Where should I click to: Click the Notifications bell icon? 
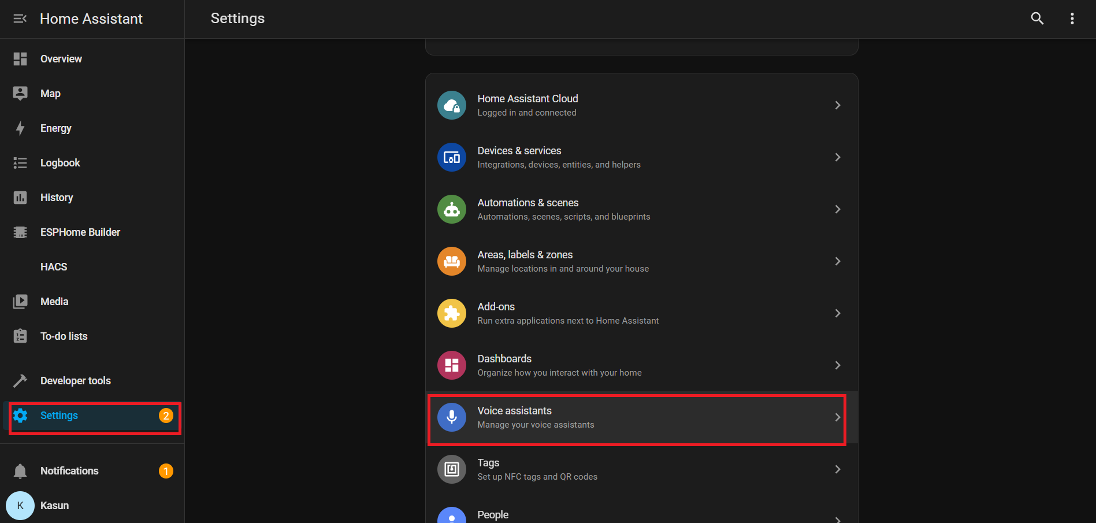click(x=20, y=471)
